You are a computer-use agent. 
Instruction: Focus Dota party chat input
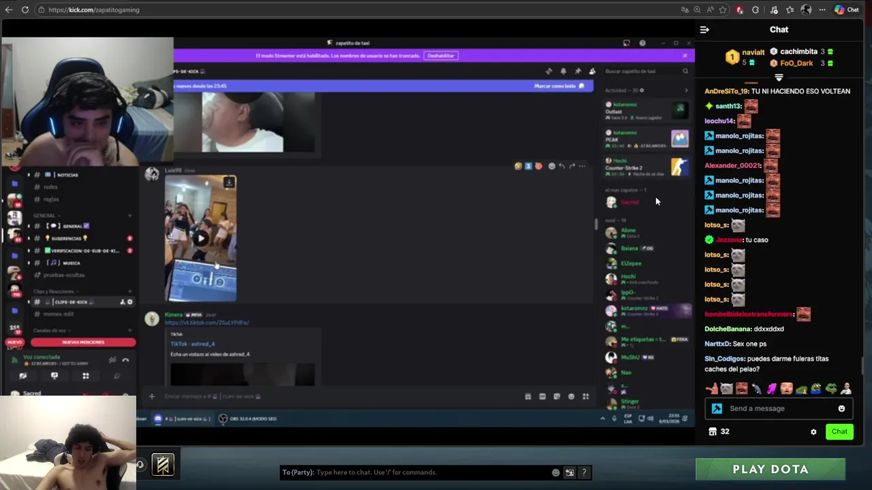click(x=433, y=472)
